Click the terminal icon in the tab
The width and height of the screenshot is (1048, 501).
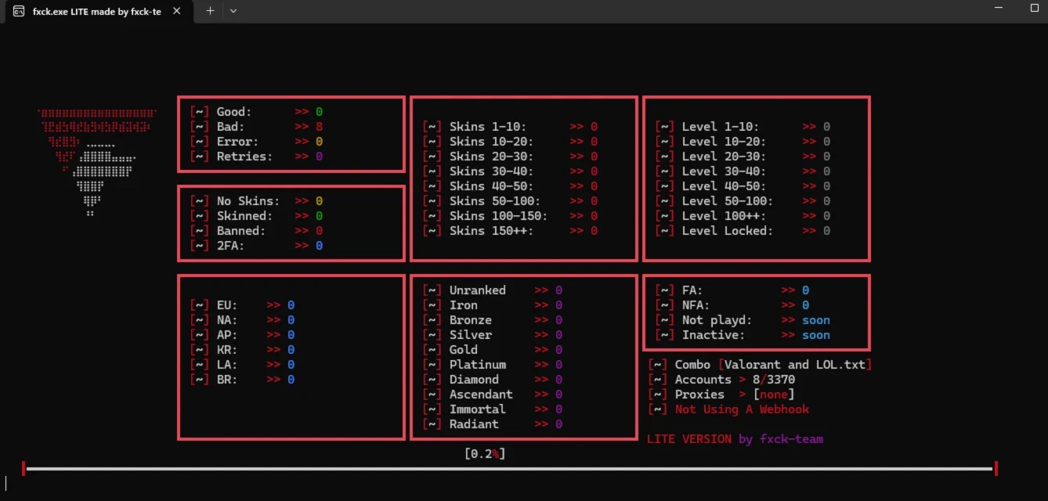click(19, 12)
